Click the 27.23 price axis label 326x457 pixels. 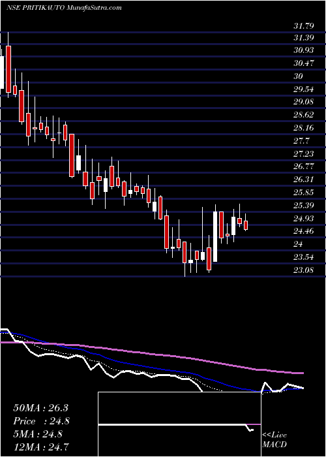tap(304, 153)
